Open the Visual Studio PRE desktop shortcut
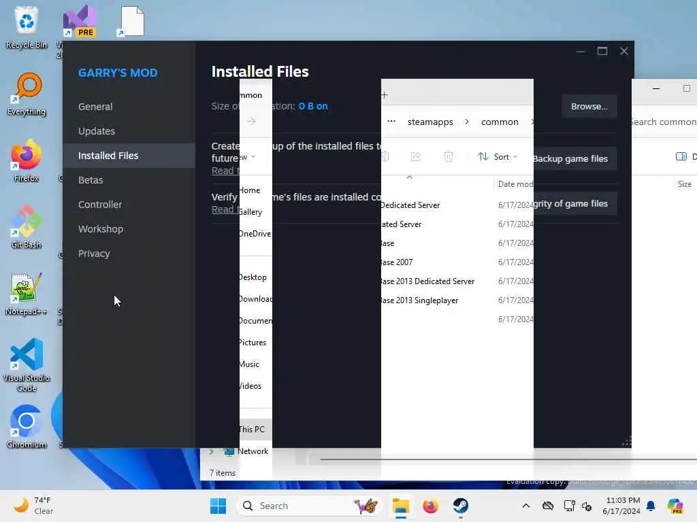 point(79,21)
